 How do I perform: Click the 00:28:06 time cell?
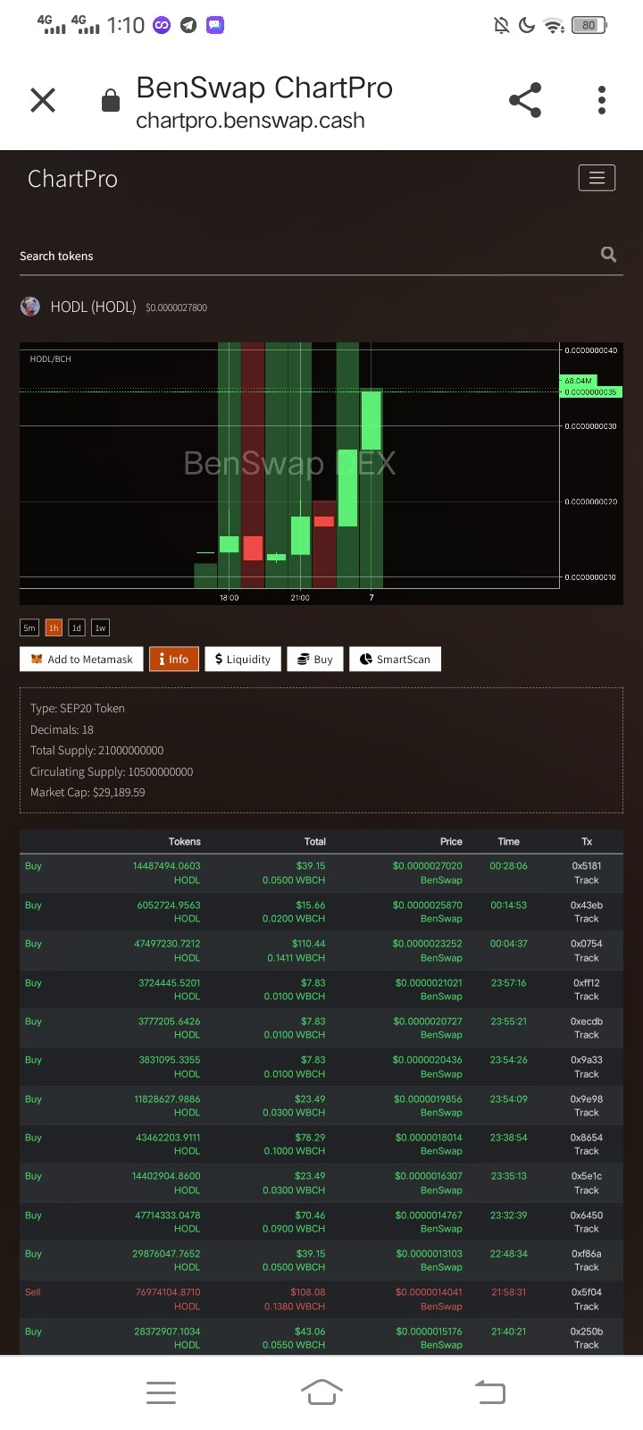click(508, 866)
